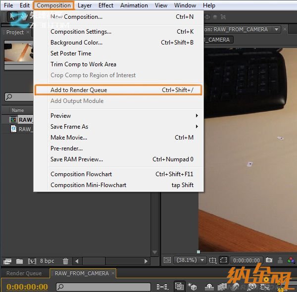
Task: Expand the Preview submenu
Action: [123, 116]
